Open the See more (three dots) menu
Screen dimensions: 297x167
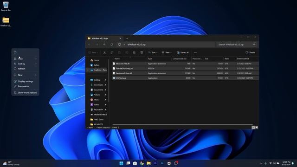pyautogui.click(x=195, y=52)
